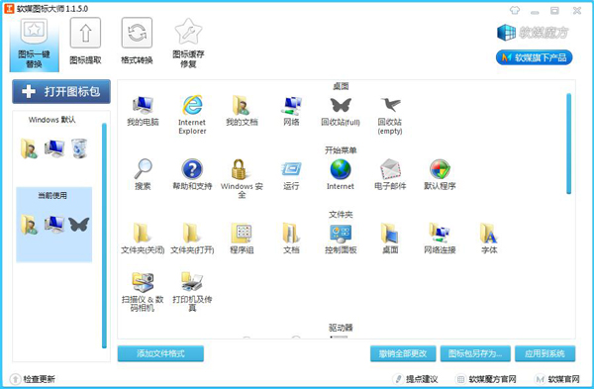Image resolution: width=594 pixels, height=389 pixels.
Task: Open the 提点建议 link
Action: [416, 379]
